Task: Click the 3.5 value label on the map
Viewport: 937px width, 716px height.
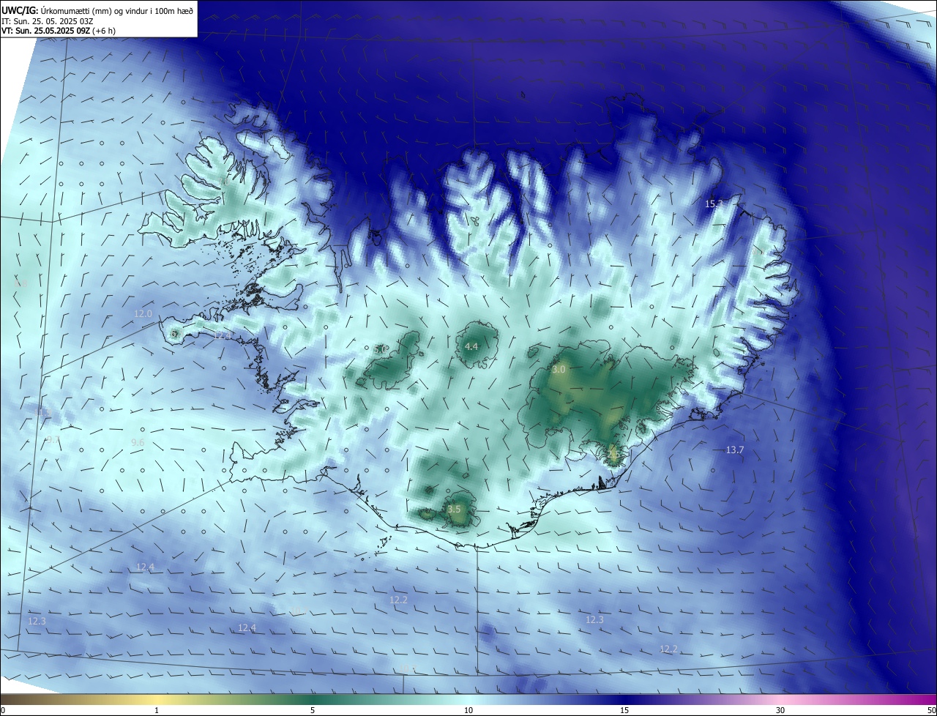Action: pyautogui.click(x=454, y=509)
